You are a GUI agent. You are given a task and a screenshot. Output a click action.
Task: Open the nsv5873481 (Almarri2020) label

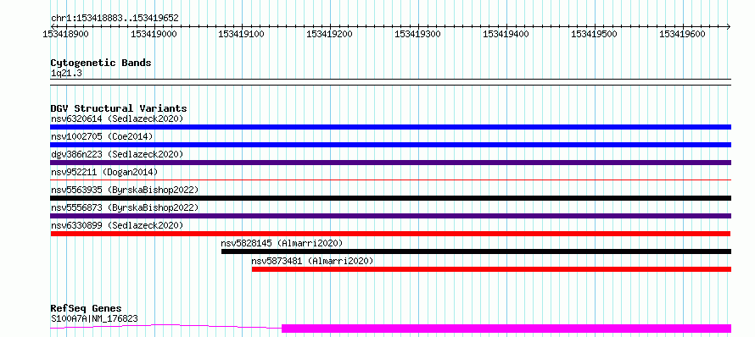[312, 261]
